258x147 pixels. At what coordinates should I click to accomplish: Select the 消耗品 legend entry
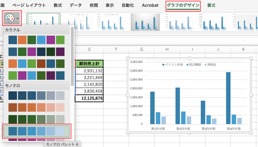click(210, 65)
